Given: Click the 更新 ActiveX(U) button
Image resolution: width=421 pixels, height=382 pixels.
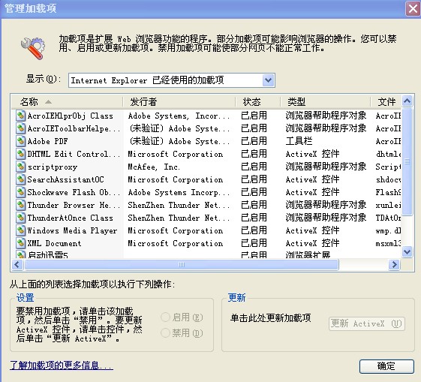Looking at the screenshot, I should [367, 323].
